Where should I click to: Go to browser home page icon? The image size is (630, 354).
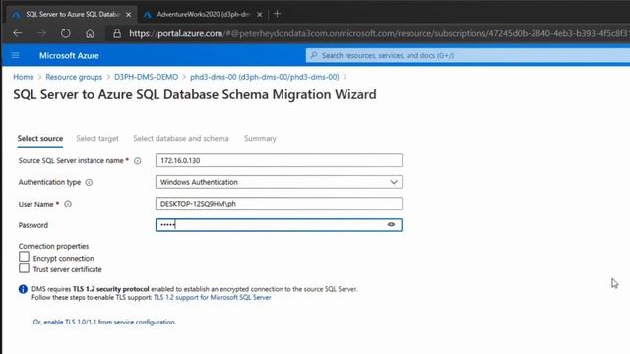coord(90,33)
